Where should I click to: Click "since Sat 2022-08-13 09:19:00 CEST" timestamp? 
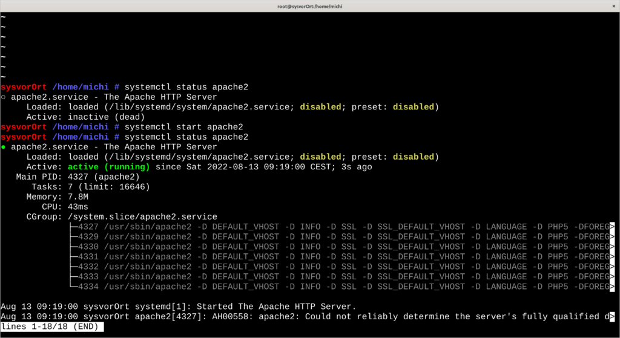click(x=243, y=167)
